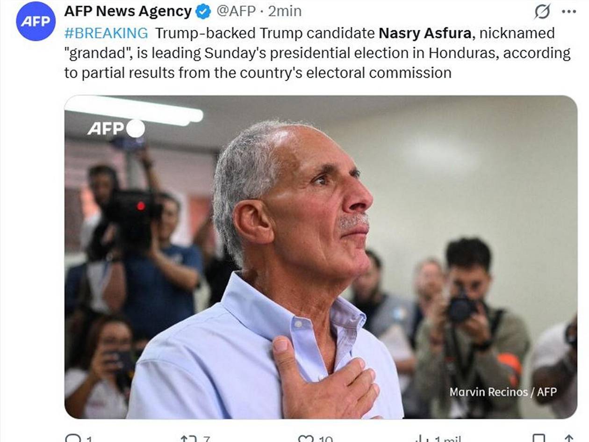Open Grok explain icon on the post
The image size is (589, 442).
(x=542, y=12)
